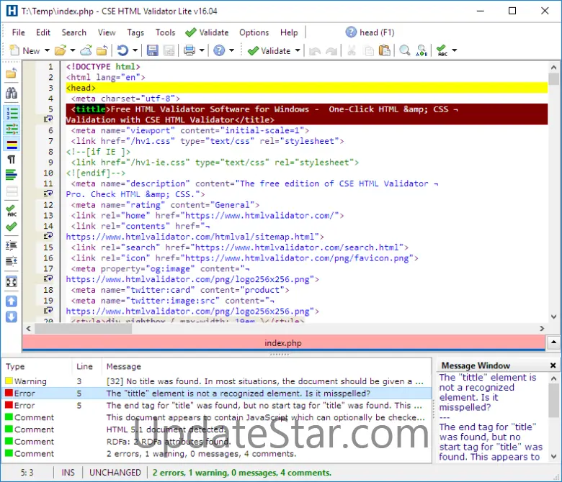
Task: Open a file with the folder icon
Action: [x=61, y=50]
